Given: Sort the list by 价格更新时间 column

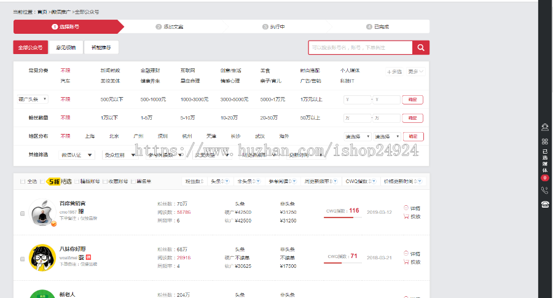Looking at the screenshot, I should pos(402,181).
